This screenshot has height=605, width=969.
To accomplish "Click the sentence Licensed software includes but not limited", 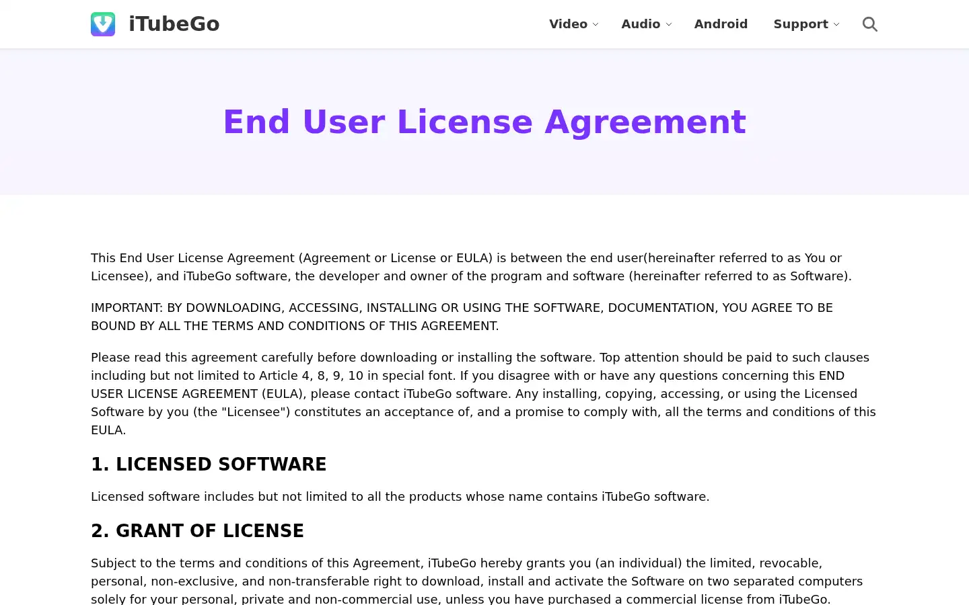I will pos(400,497).
